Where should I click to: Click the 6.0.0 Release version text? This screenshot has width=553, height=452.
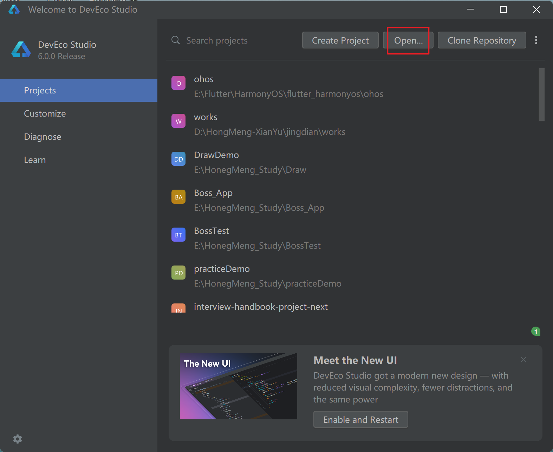[x=61, y=56]
